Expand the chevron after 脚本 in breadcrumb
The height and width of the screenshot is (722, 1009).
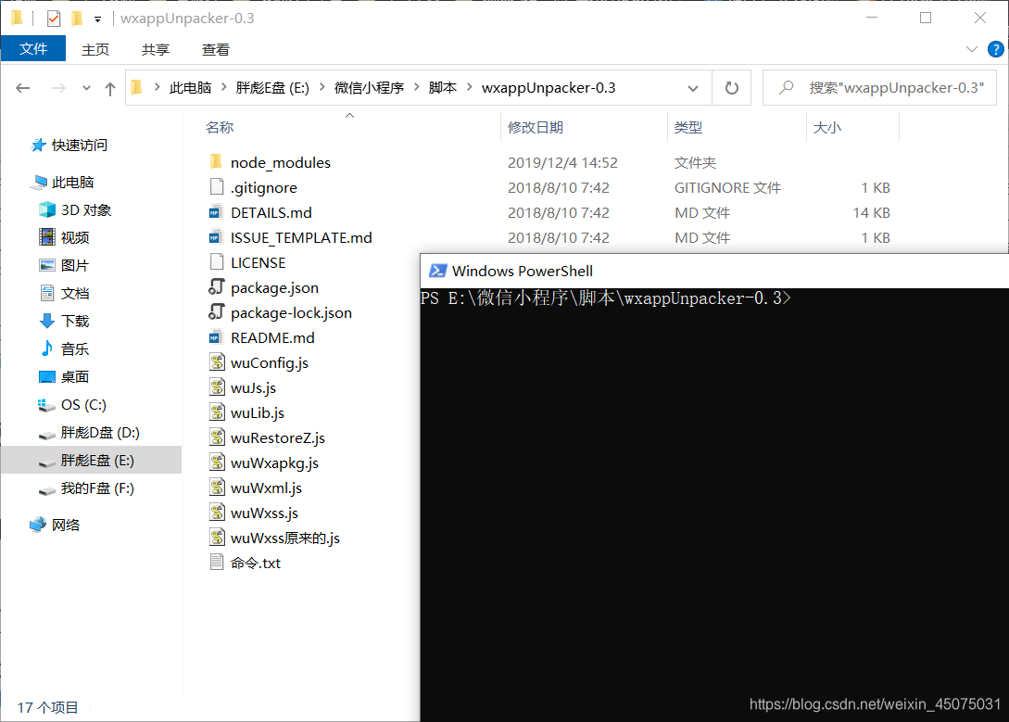[x=469, y=87]
